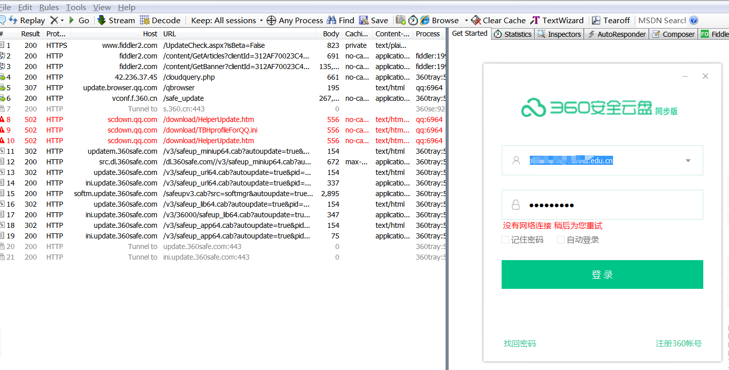Click the 360安全云盘 cloud logo
Viewport: 729px width, 370px height.
click(533, 107)
